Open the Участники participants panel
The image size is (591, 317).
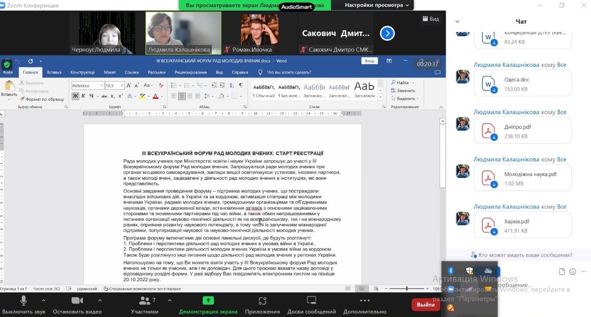coord(144,304)
